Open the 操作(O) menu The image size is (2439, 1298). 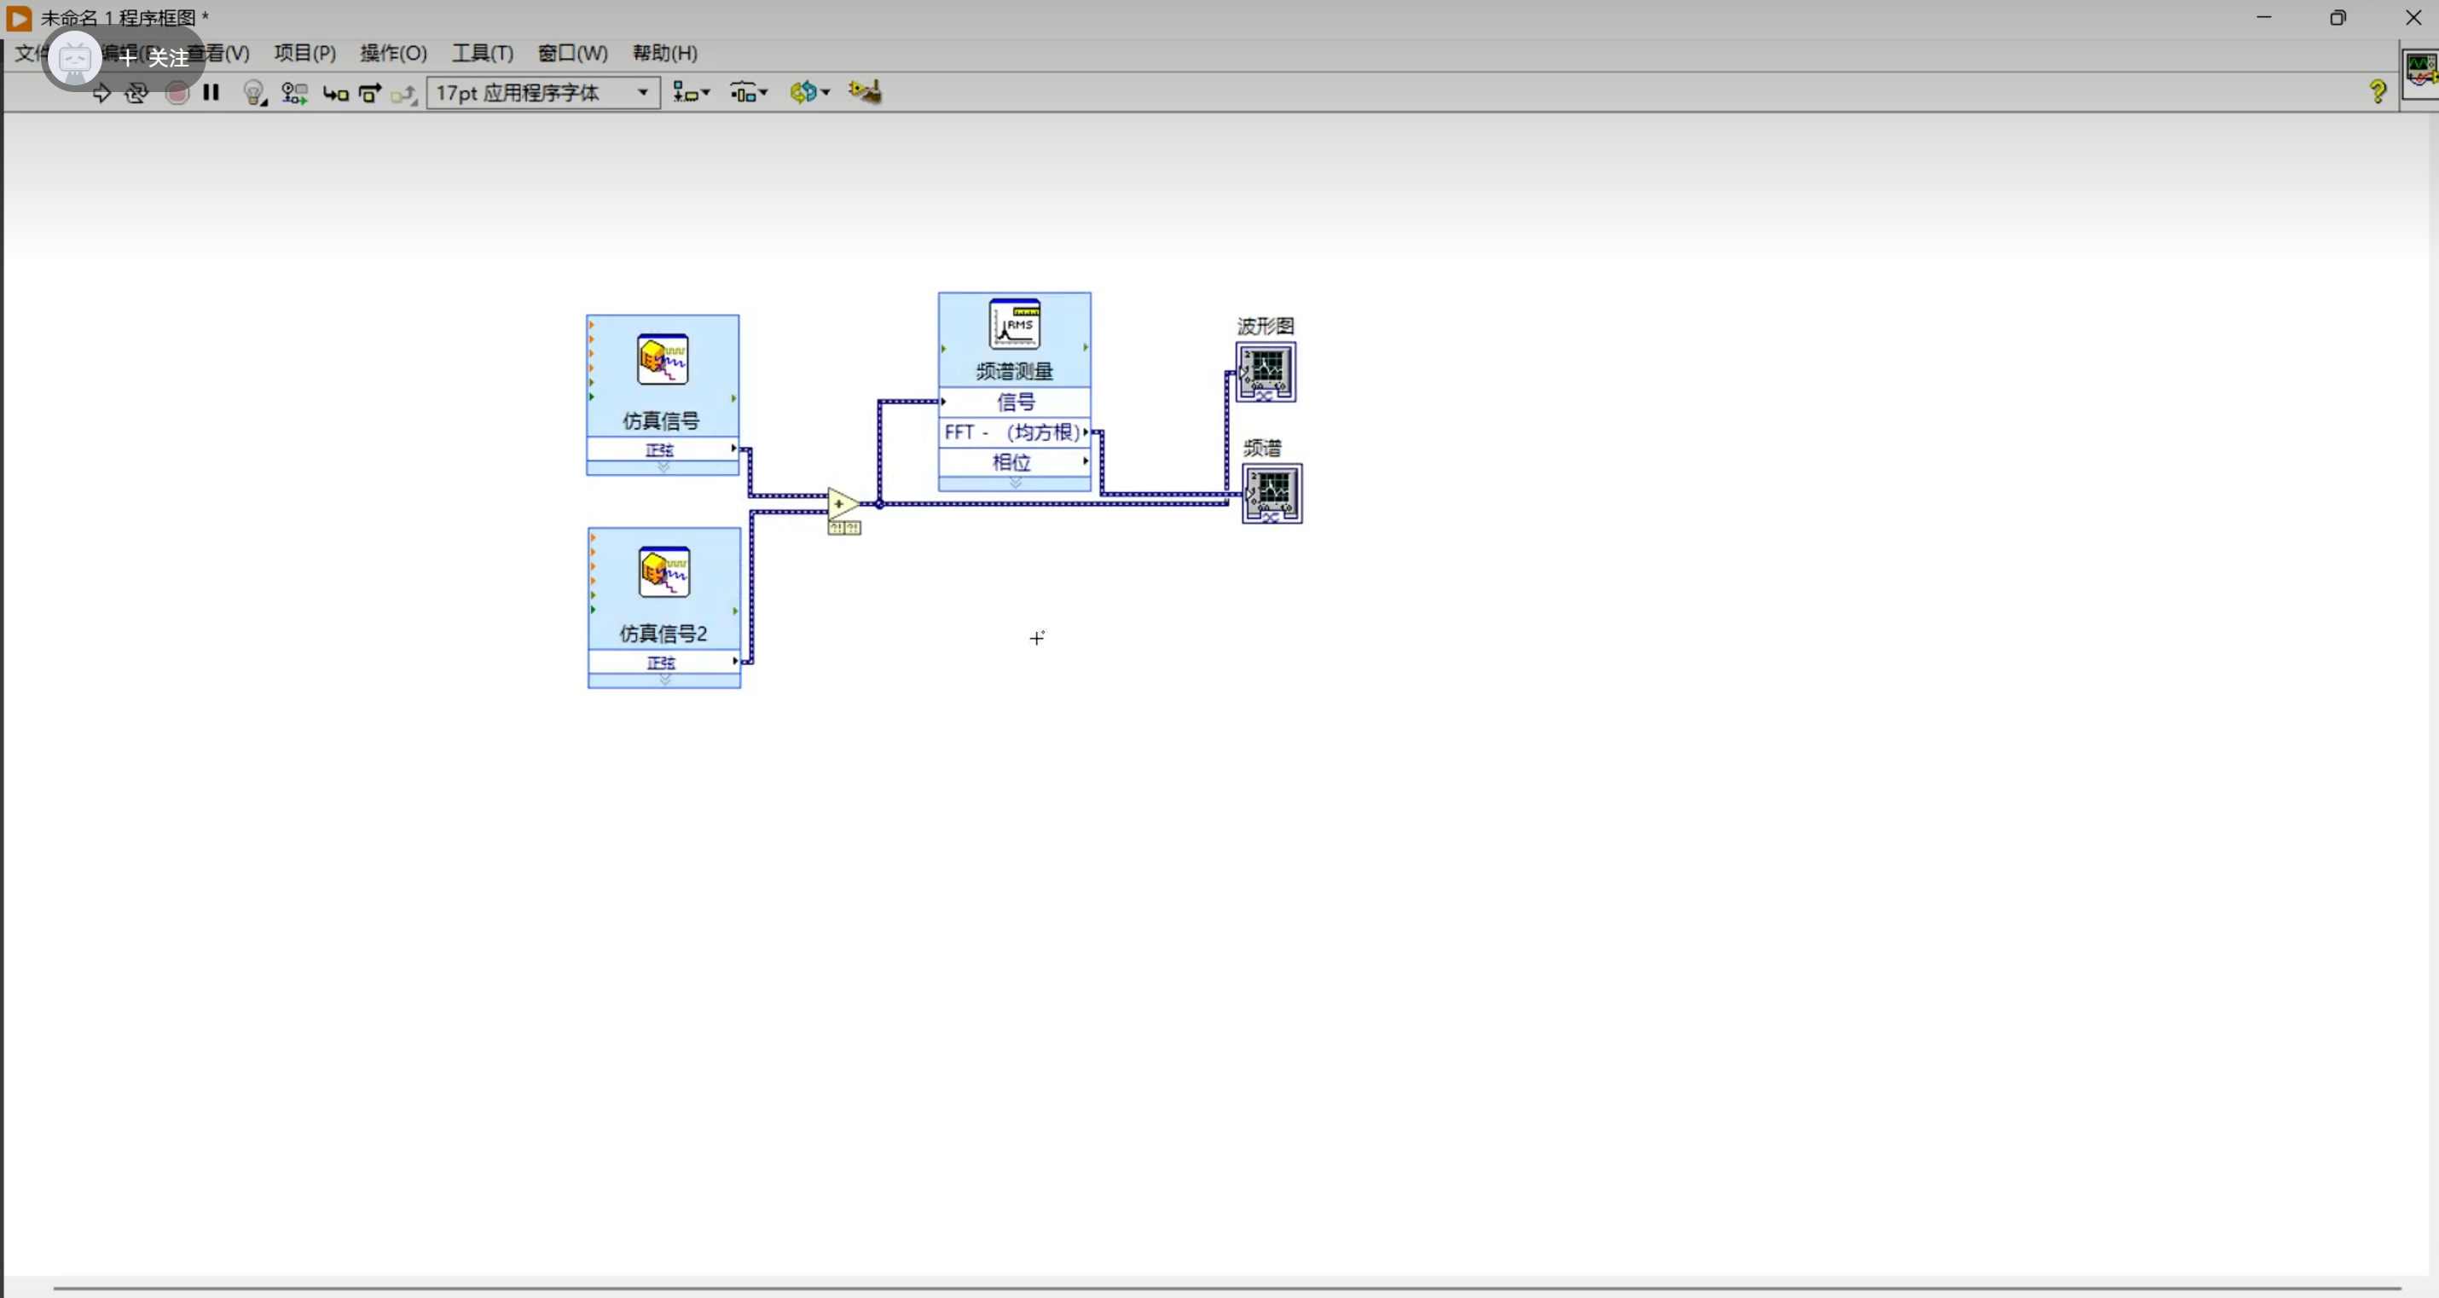pyautogui.click(x=394, y=53)
